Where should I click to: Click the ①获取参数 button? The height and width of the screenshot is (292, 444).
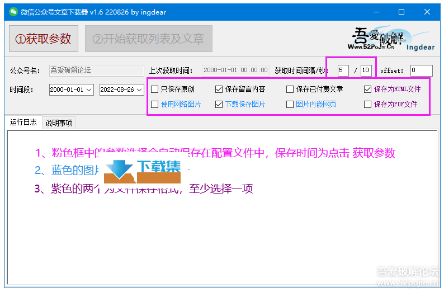click(x=44, y=39)
